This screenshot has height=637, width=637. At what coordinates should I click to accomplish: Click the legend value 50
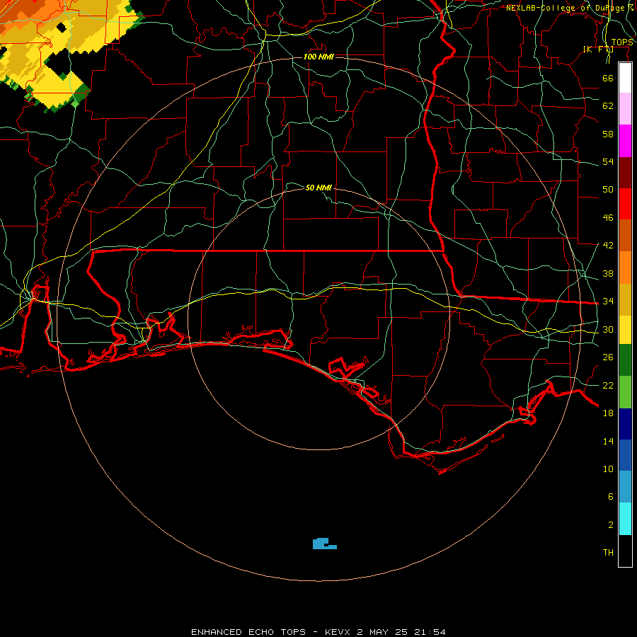(x=608, y=189)
